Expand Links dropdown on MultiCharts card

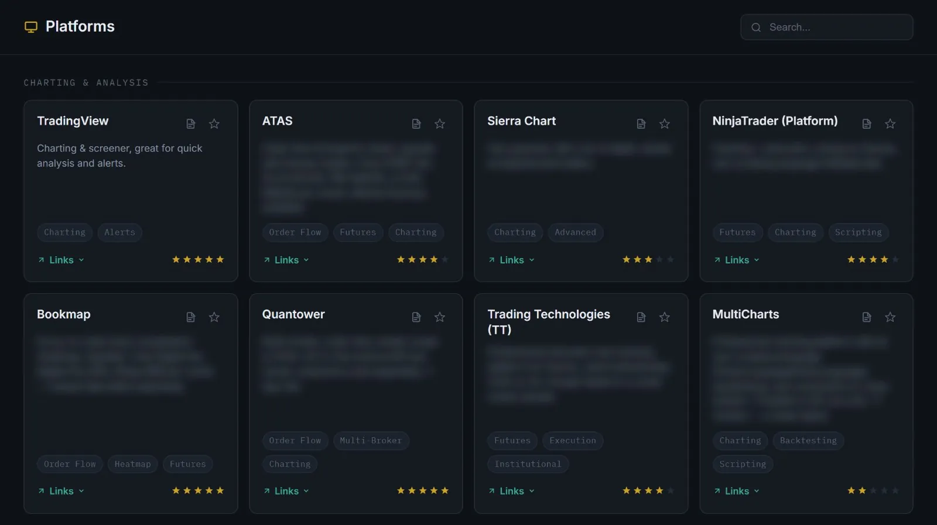[737, 491]
